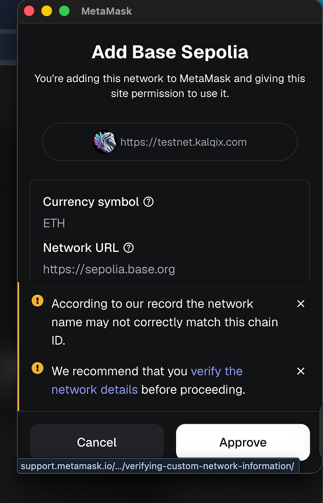
Task: Approve adding the Base Sepolia network
Action: 243,442
